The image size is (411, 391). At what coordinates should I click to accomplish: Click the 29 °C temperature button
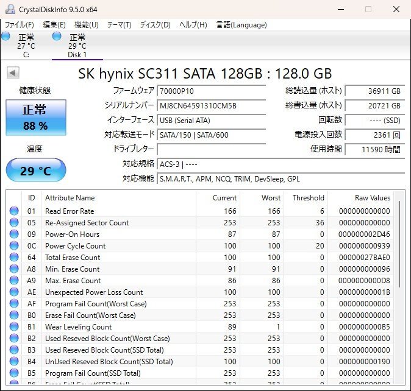[x=36, y=170]
